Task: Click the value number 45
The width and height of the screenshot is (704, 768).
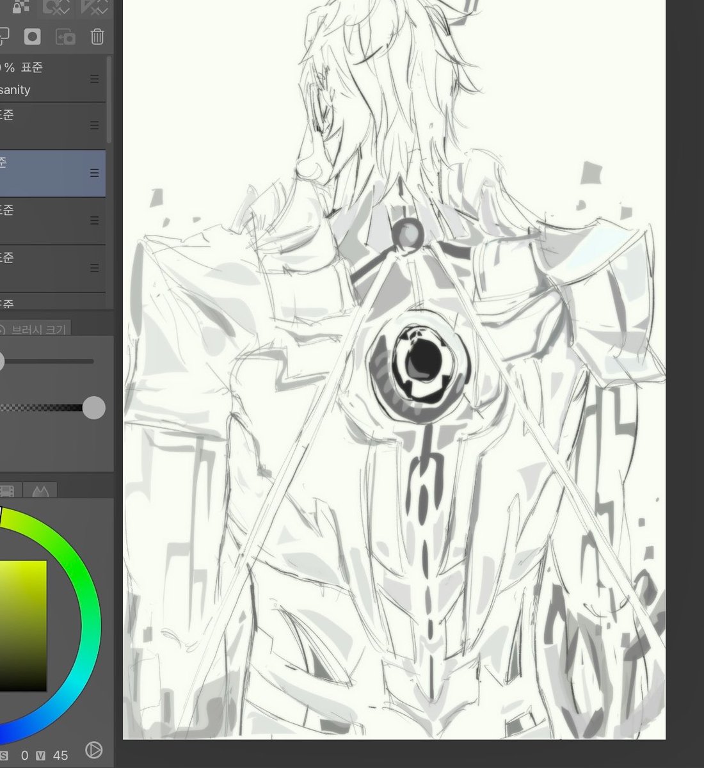Action: [x=60, y=755]
